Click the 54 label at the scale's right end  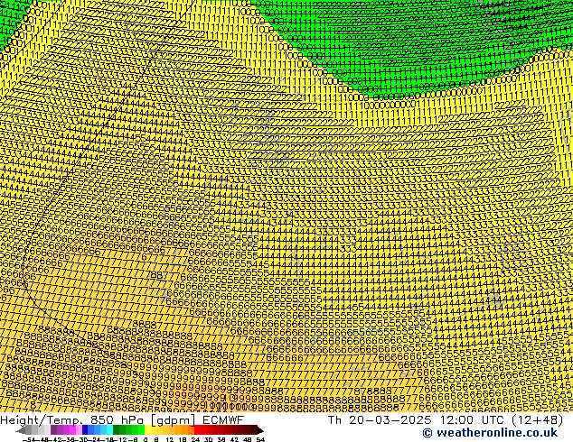point(260,440)
